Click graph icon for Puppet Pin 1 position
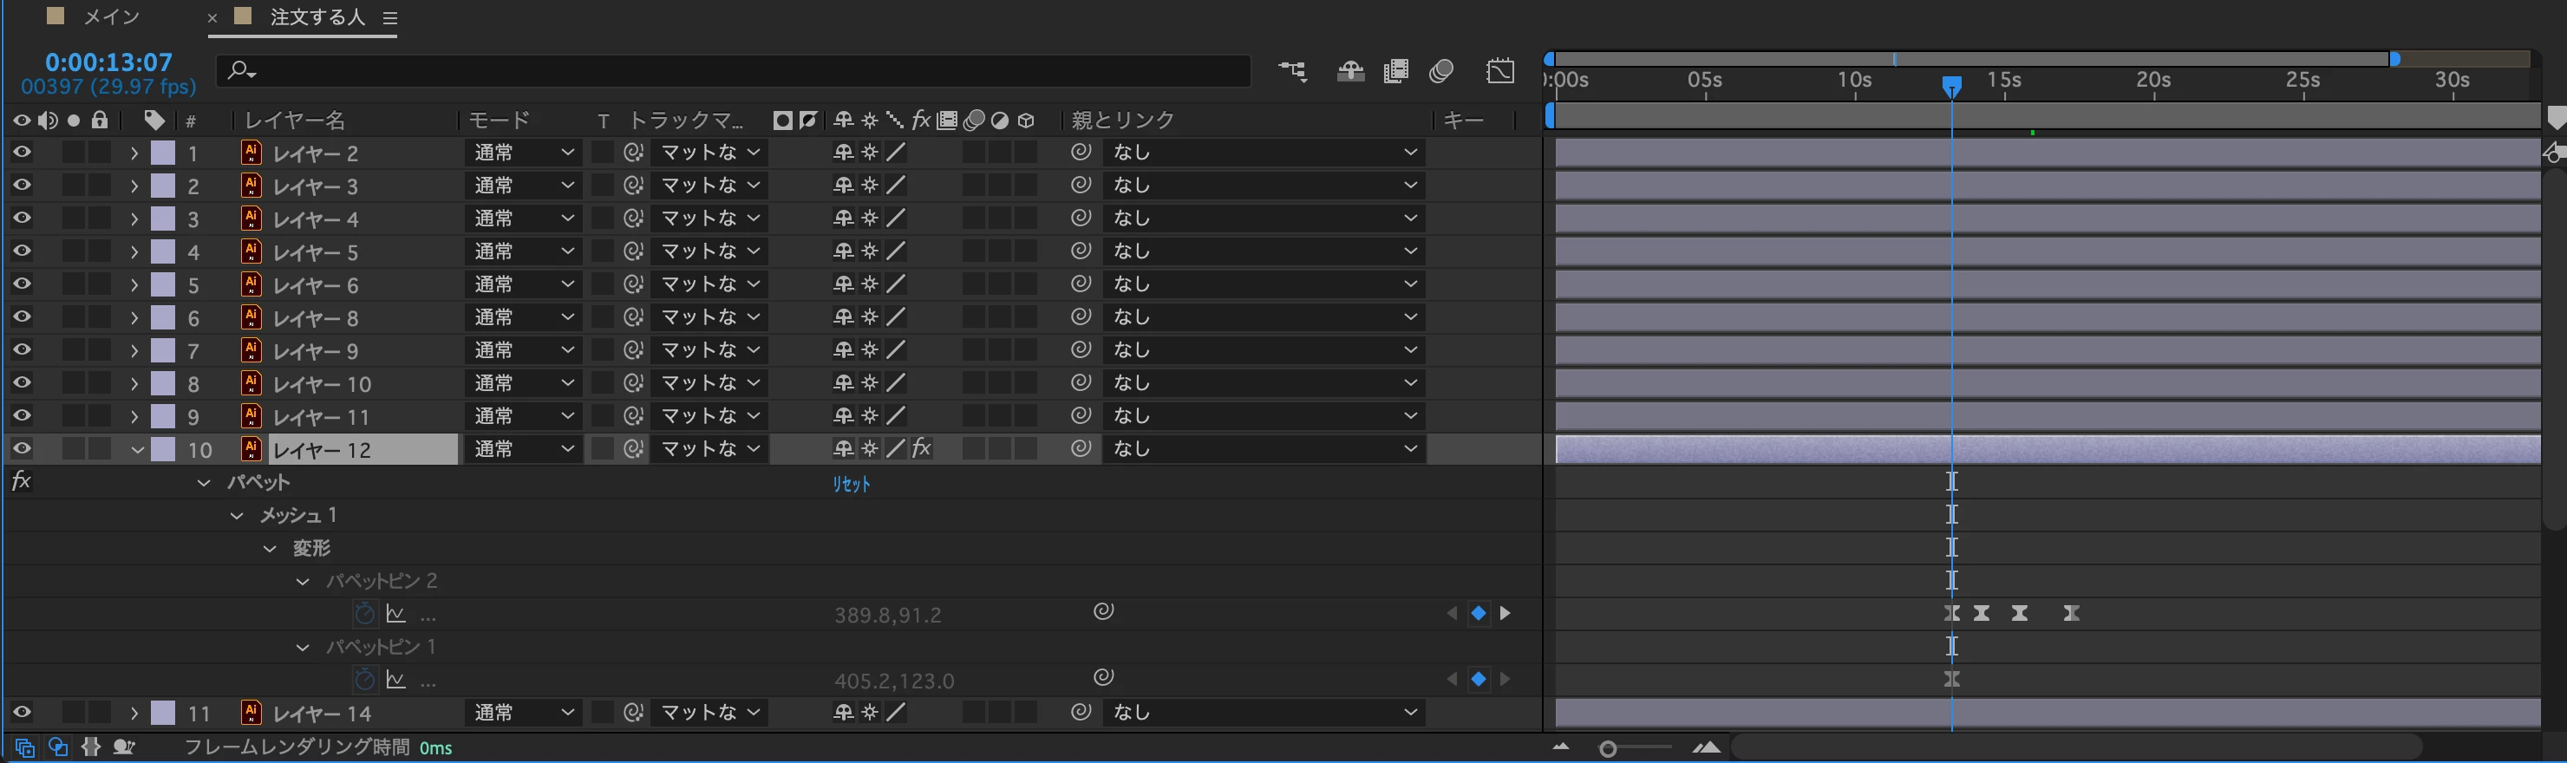 [x=395, y=679]
